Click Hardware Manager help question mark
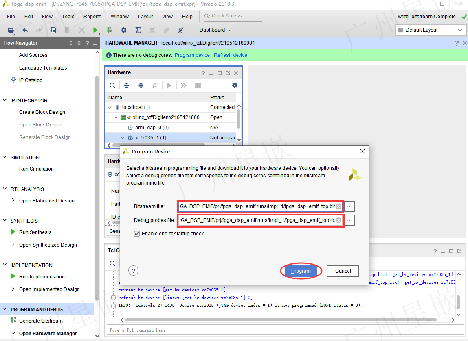 tap(456, 43)
